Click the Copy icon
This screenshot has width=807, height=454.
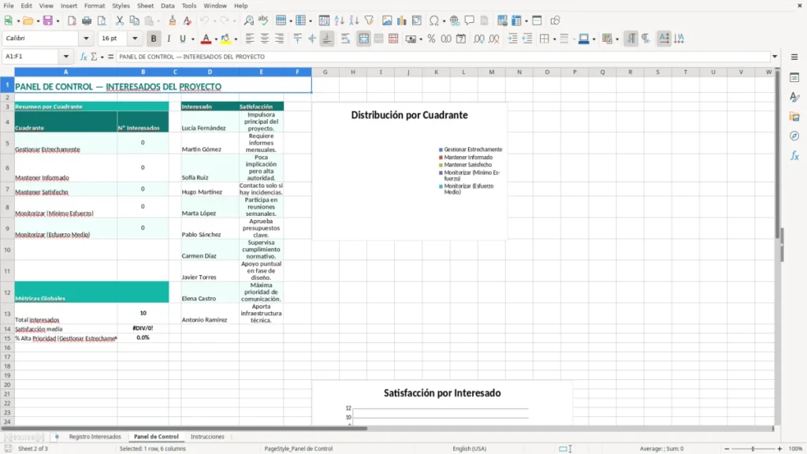click(x=134, y=20)
